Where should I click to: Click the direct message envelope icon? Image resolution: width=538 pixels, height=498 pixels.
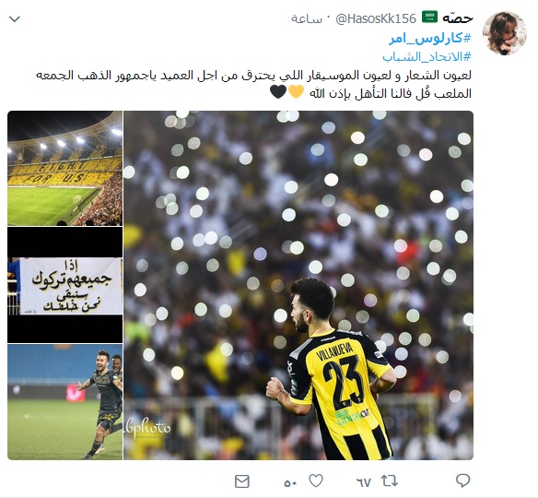pyautogui.click(x=242, y=481)
